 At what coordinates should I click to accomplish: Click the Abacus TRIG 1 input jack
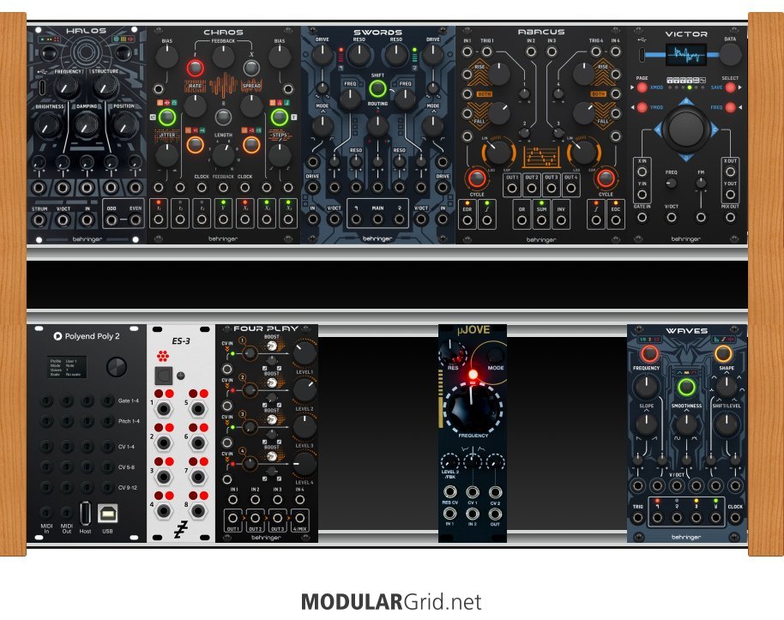click(486, 51)
